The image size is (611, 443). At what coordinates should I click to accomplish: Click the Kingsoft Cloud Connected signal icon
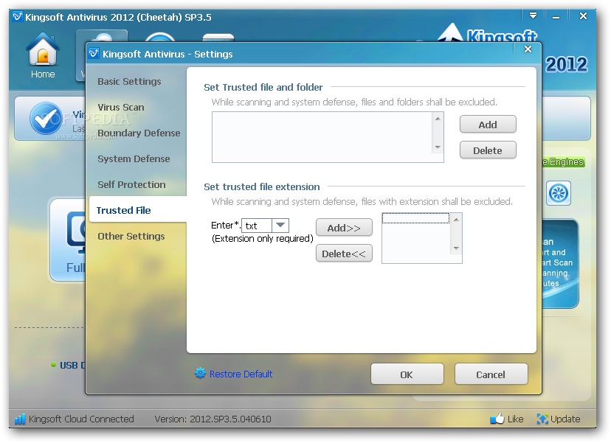[20, 419]
